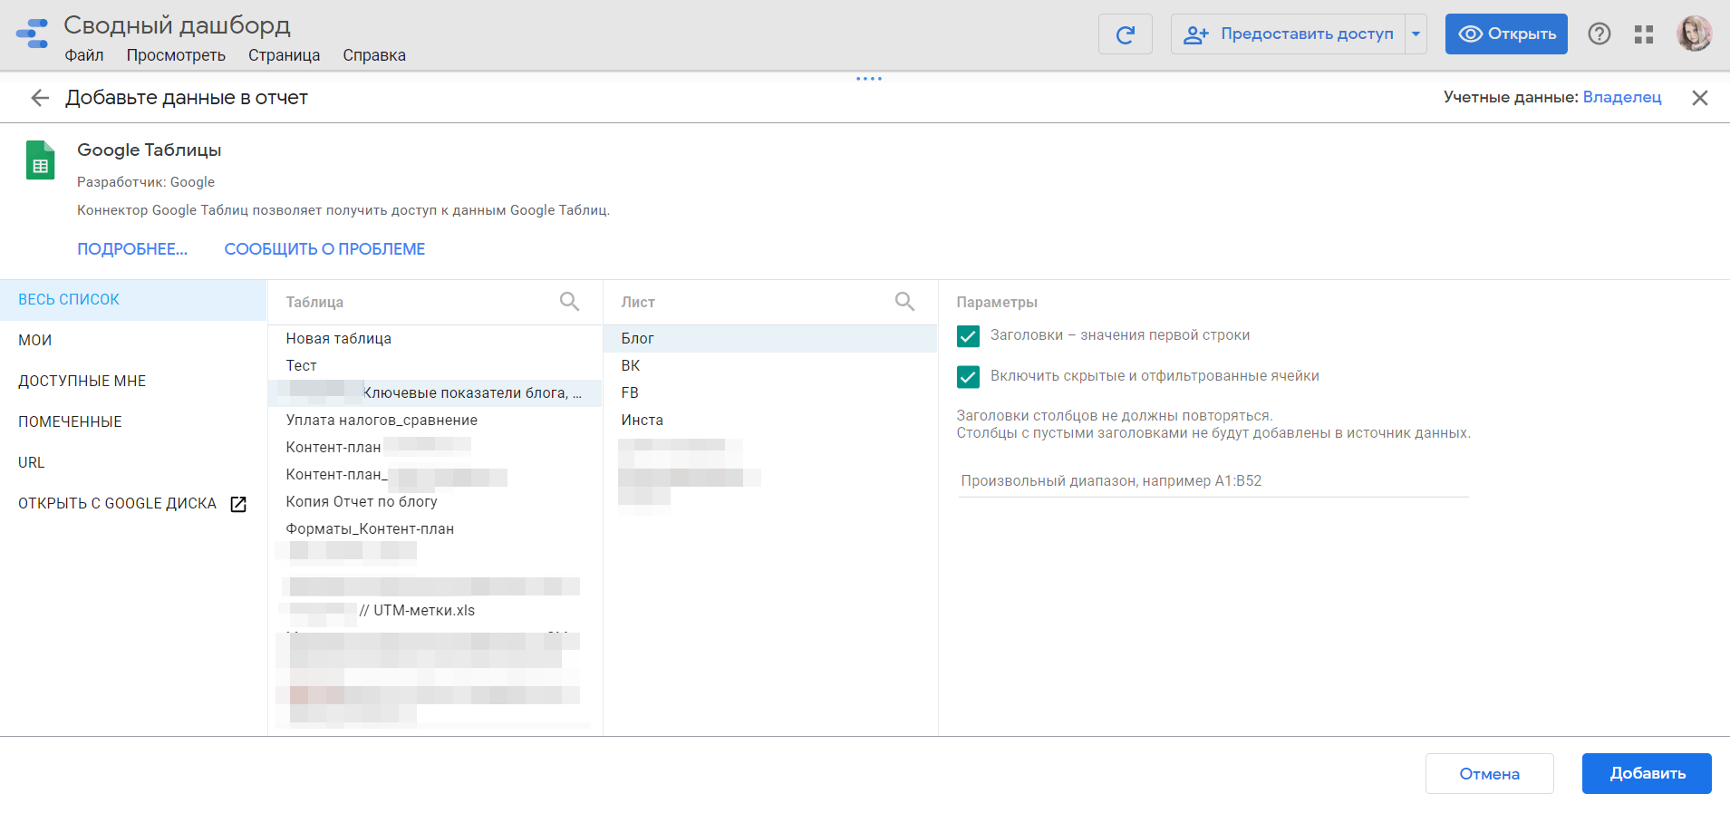
Task: Click the refresh data icon button
Action: point(1125,34)
